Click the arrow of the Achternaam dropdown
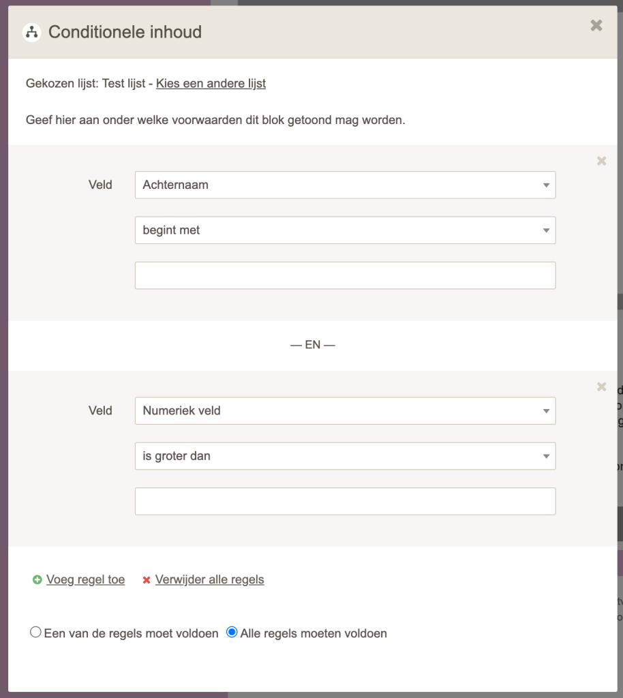Image resolution: width=623 pixels, height=698 pixels. 546,185
